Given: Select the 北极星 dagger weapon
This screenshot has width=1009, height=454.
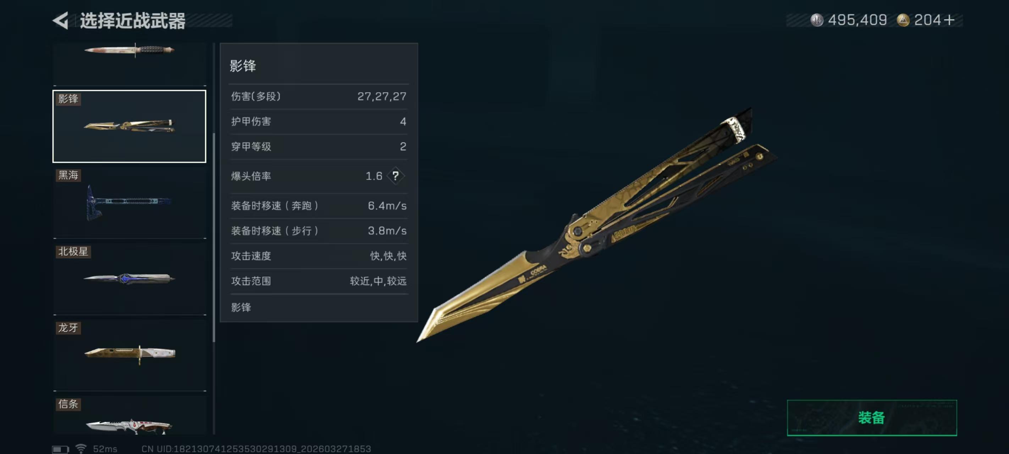Looking at the screenshot, I should click(129, 279).
